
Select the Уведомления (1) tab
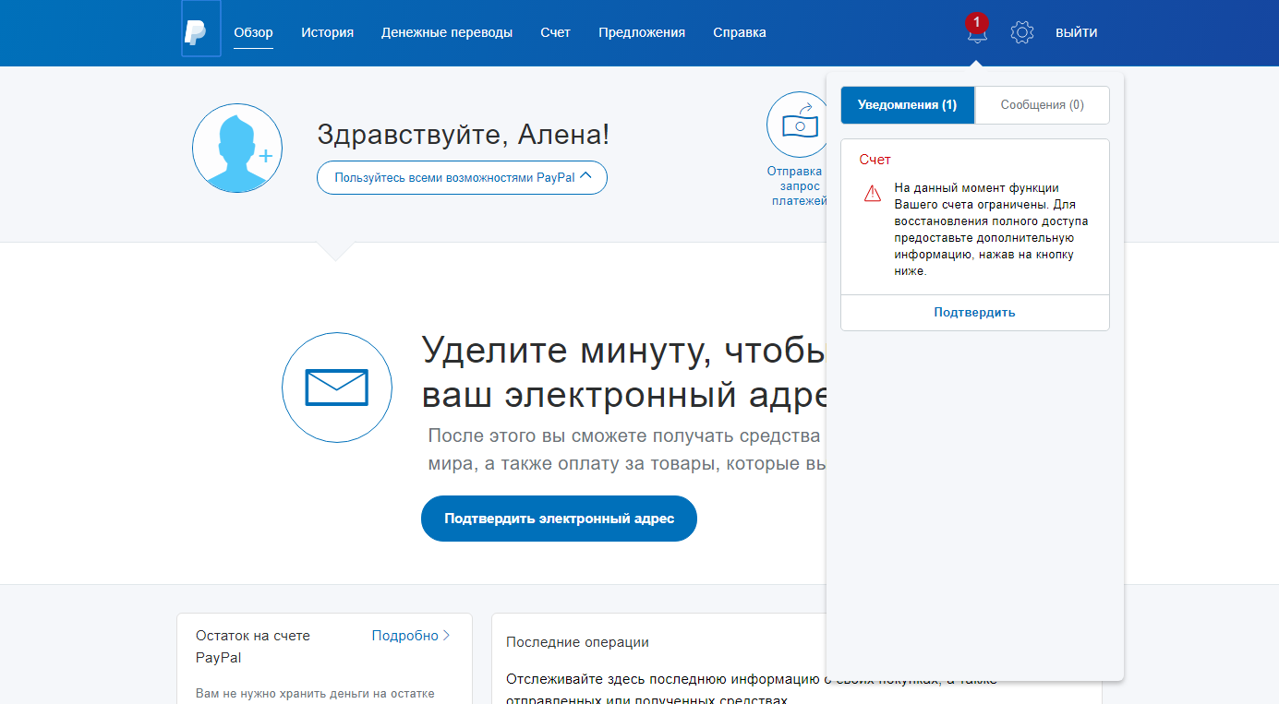pyautogui.click(x=907, y=104)
